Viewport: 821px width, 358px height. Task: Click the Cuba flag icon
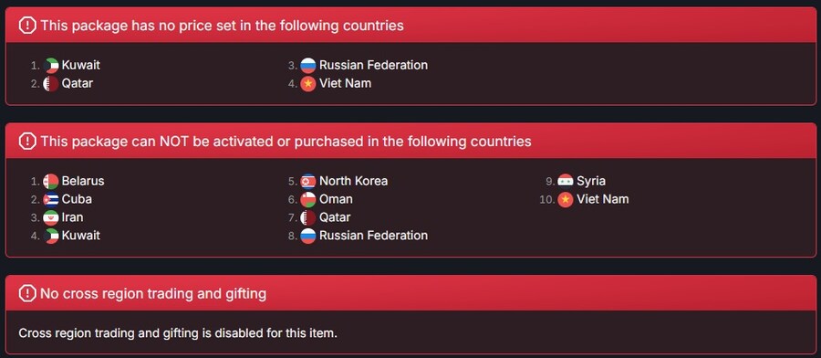tap(51, 199)
